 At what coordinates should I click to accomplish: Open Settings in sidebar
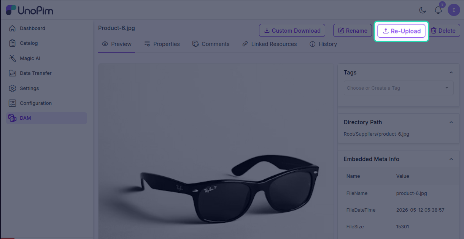(47, 88)
